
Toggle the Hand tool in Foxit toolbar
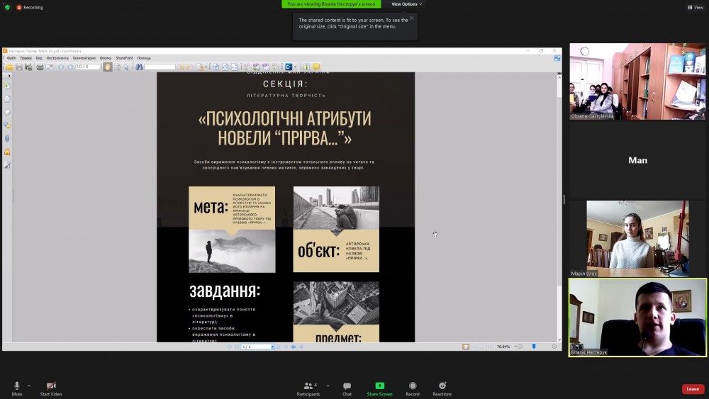107,67
